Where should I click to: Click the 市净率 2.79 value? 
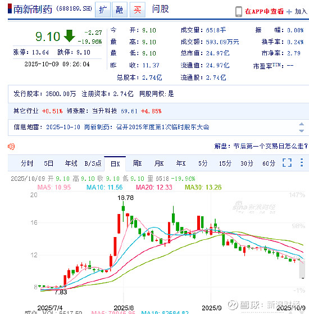coord(294,53)
